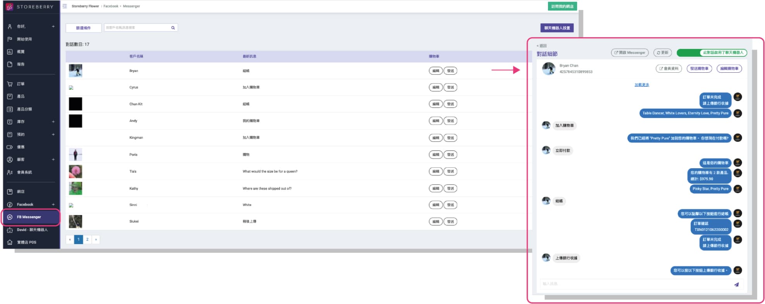Click the 上傳銀行收據 quick-reply bubble
Screen dimensions: 765x304
coord(566,258)
